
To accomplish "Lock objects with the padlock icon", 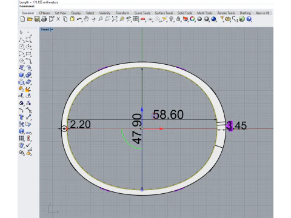I will (x=178, y=19).
